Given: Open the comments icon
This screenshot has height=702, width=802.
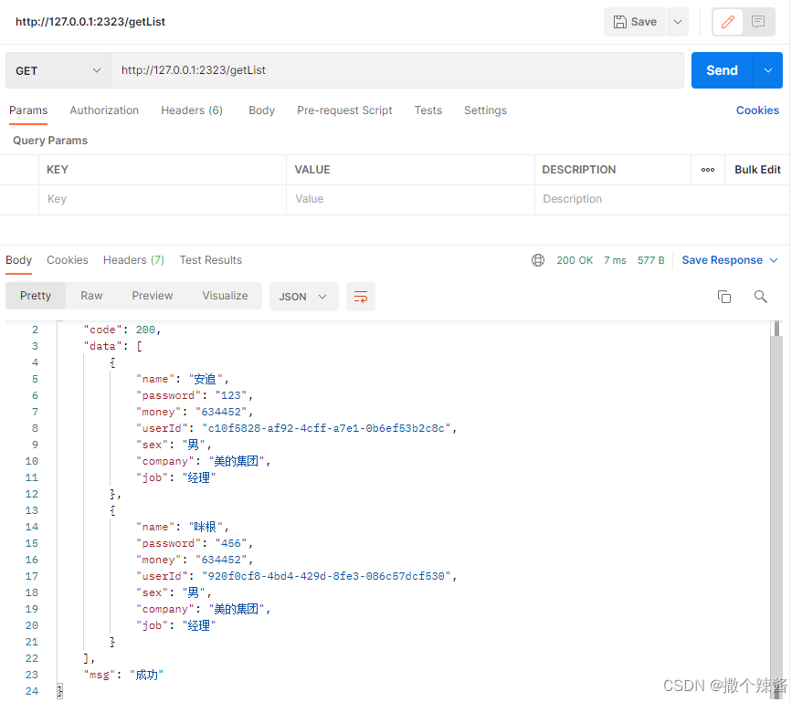Looking at the screenshot, I should tap(758, 22).
